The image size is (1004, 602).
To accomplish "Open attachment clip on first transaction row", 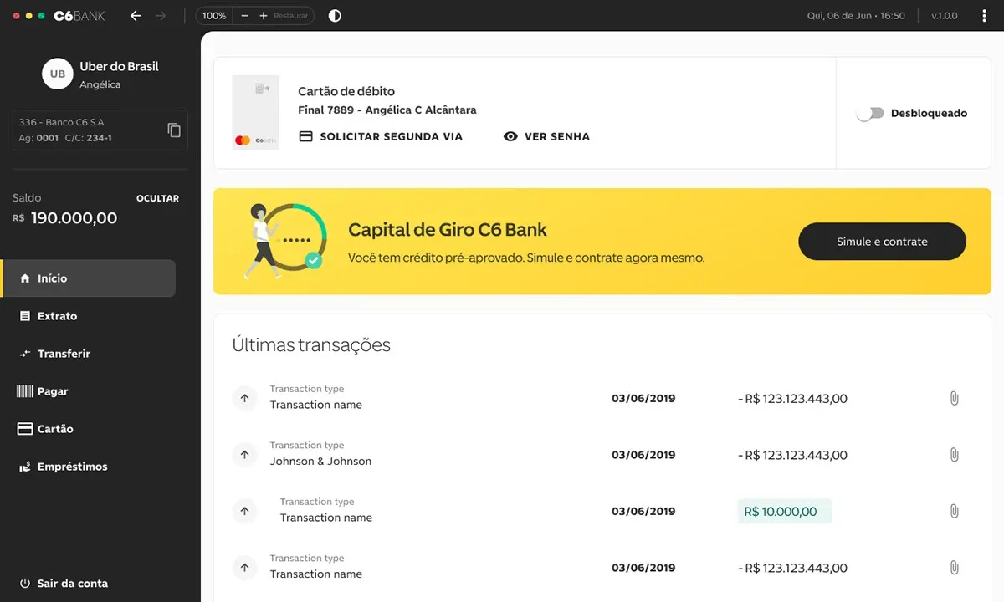I will tap(954, 399).
